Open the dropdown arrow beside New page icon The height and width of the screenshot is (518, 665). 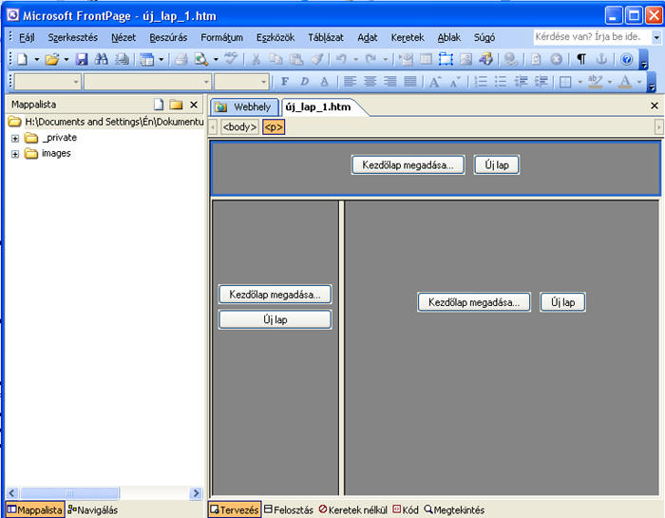click(36, 59)
